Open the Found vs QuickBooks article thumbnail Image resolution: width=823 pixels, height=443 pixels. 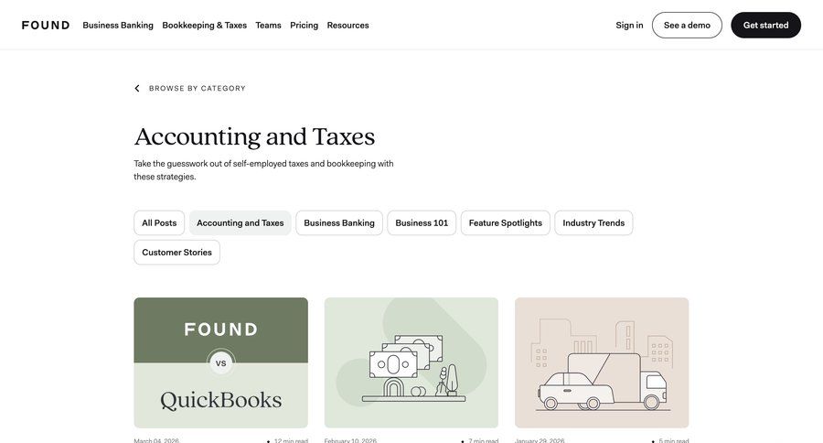(221, 362)
